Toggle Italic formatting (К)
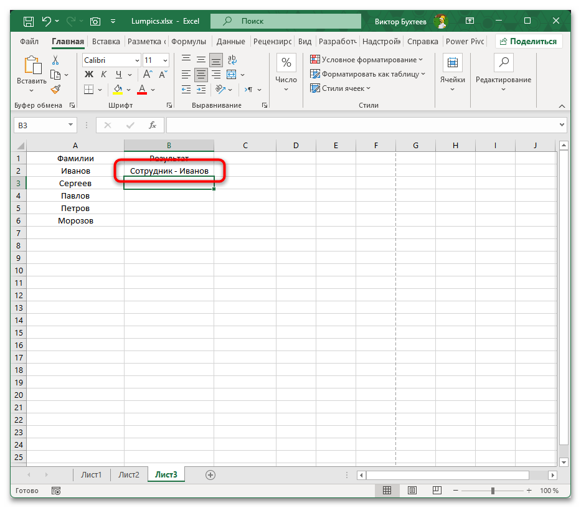 pyautogui.click(x=103, y=75)
